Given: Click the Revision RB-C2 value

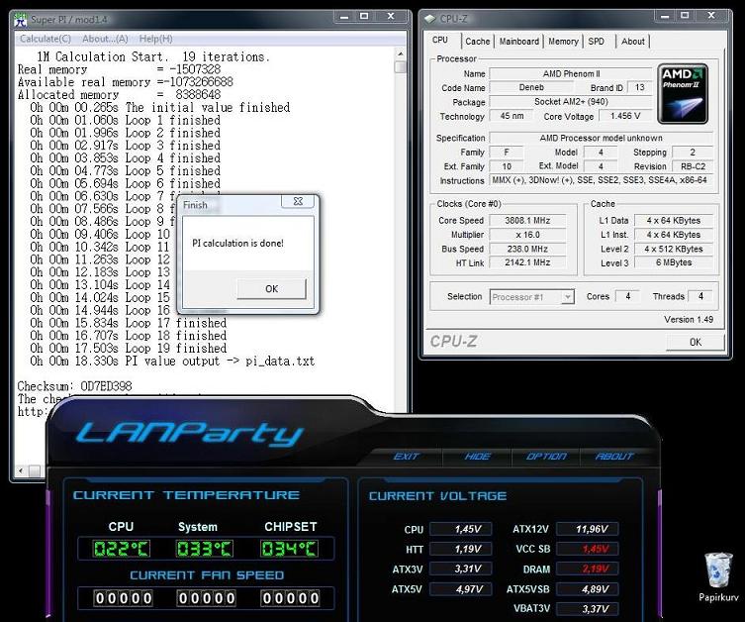Looking at the screenshot, I should pyautogui.click(x=693, y=166).
